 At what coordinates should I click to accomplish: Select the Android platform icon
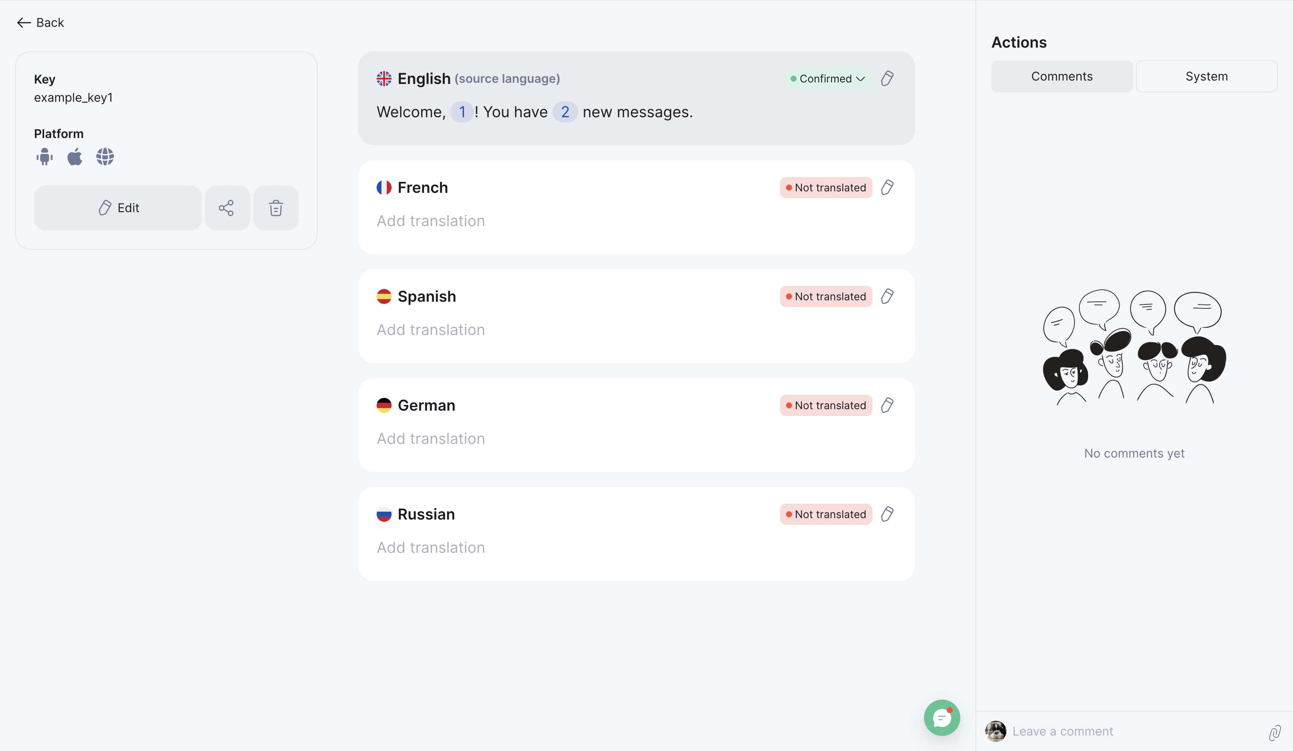pyautogui.click(x=45, y=157)
